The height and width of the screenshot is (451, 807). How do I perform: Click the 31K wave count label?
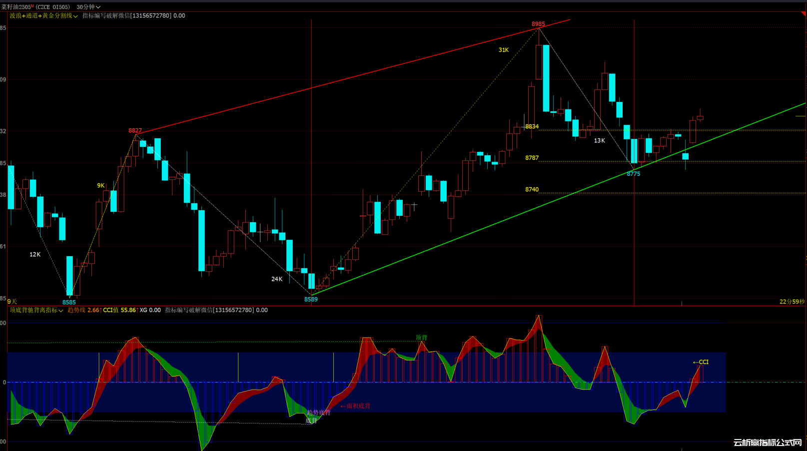504,50
